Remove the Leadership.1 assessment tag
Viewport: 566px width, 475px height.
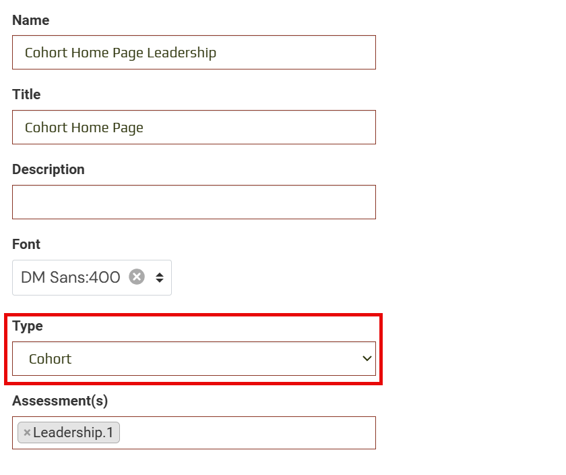point(27,432)
